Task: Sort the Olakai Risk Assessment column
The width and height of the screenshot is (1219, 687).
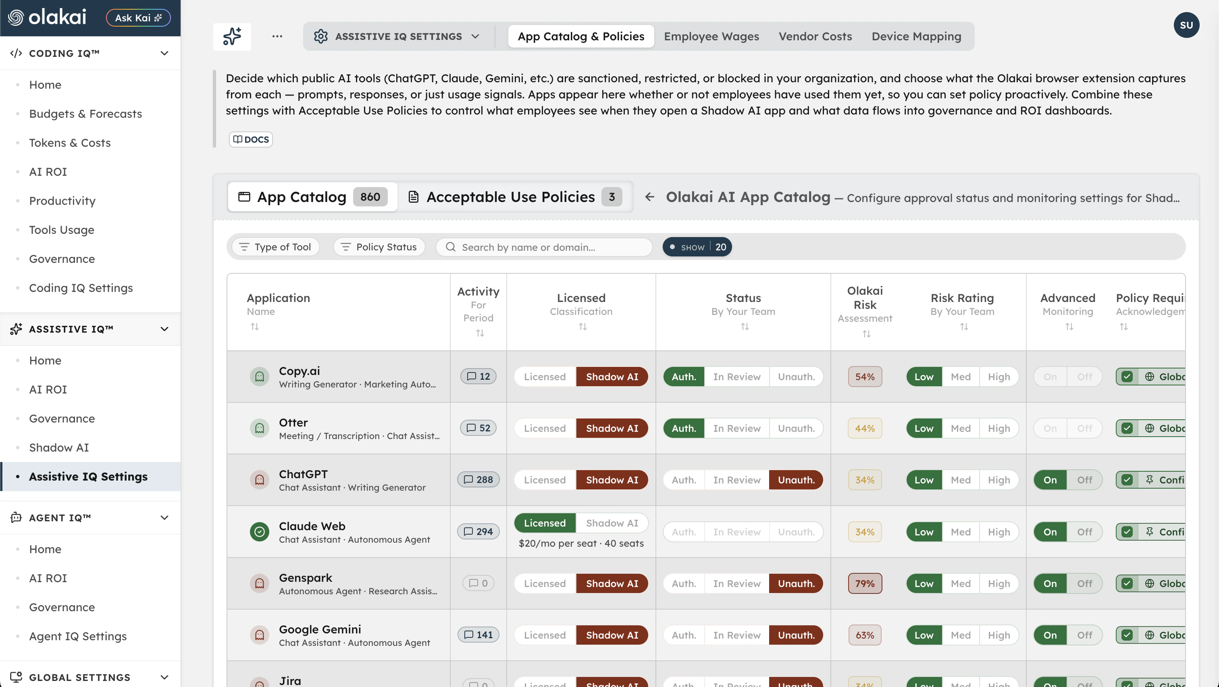Action: tap(866, 334)
